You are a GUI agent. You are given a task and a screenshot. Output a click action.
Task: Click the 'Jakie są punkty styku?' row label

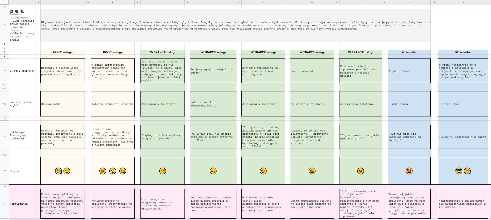[x=22, y=104]
